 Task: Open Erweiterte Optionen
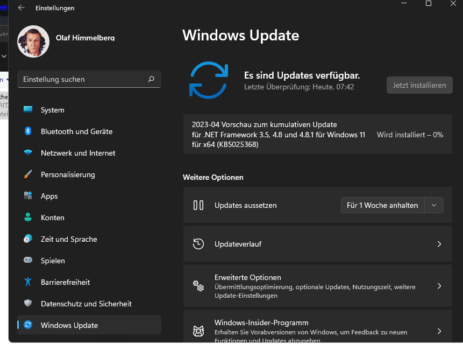318,286
